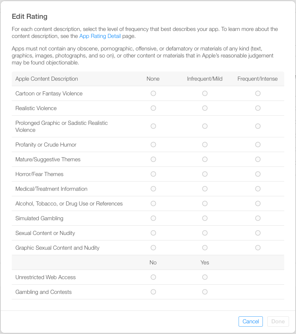296x334 pixels.
Task: Select None for Sexual Content or Nudity
Action: click(x=153, y=233)
